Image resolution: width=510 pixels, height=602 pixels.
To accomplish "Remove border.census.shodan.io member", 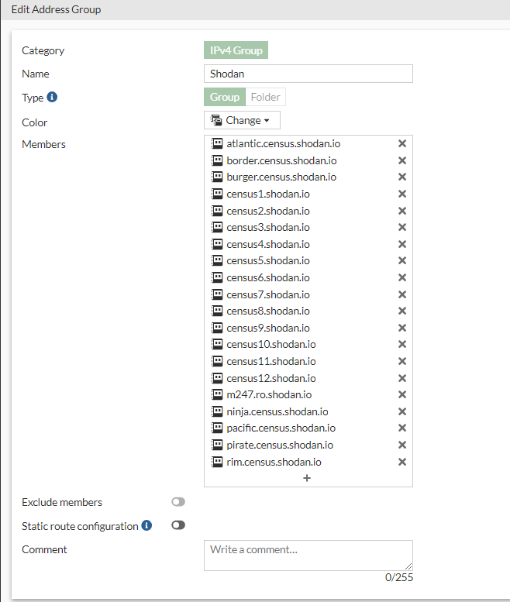I will tap(402, 160).
